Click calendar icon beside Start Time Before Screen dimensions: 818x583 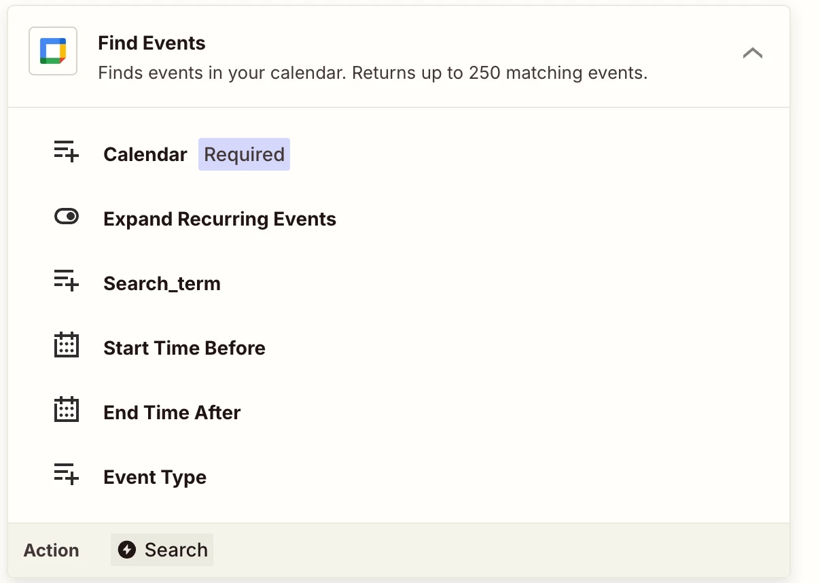point(67,345)
